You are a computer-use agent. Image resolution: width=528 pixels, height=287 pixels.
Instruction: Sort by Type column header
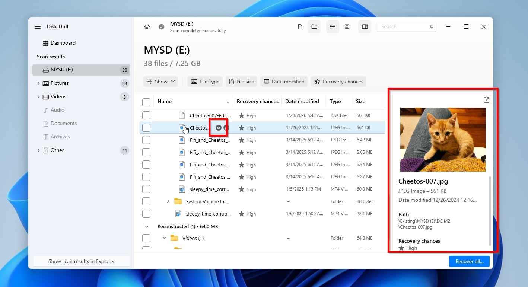[x=335, y=101]
